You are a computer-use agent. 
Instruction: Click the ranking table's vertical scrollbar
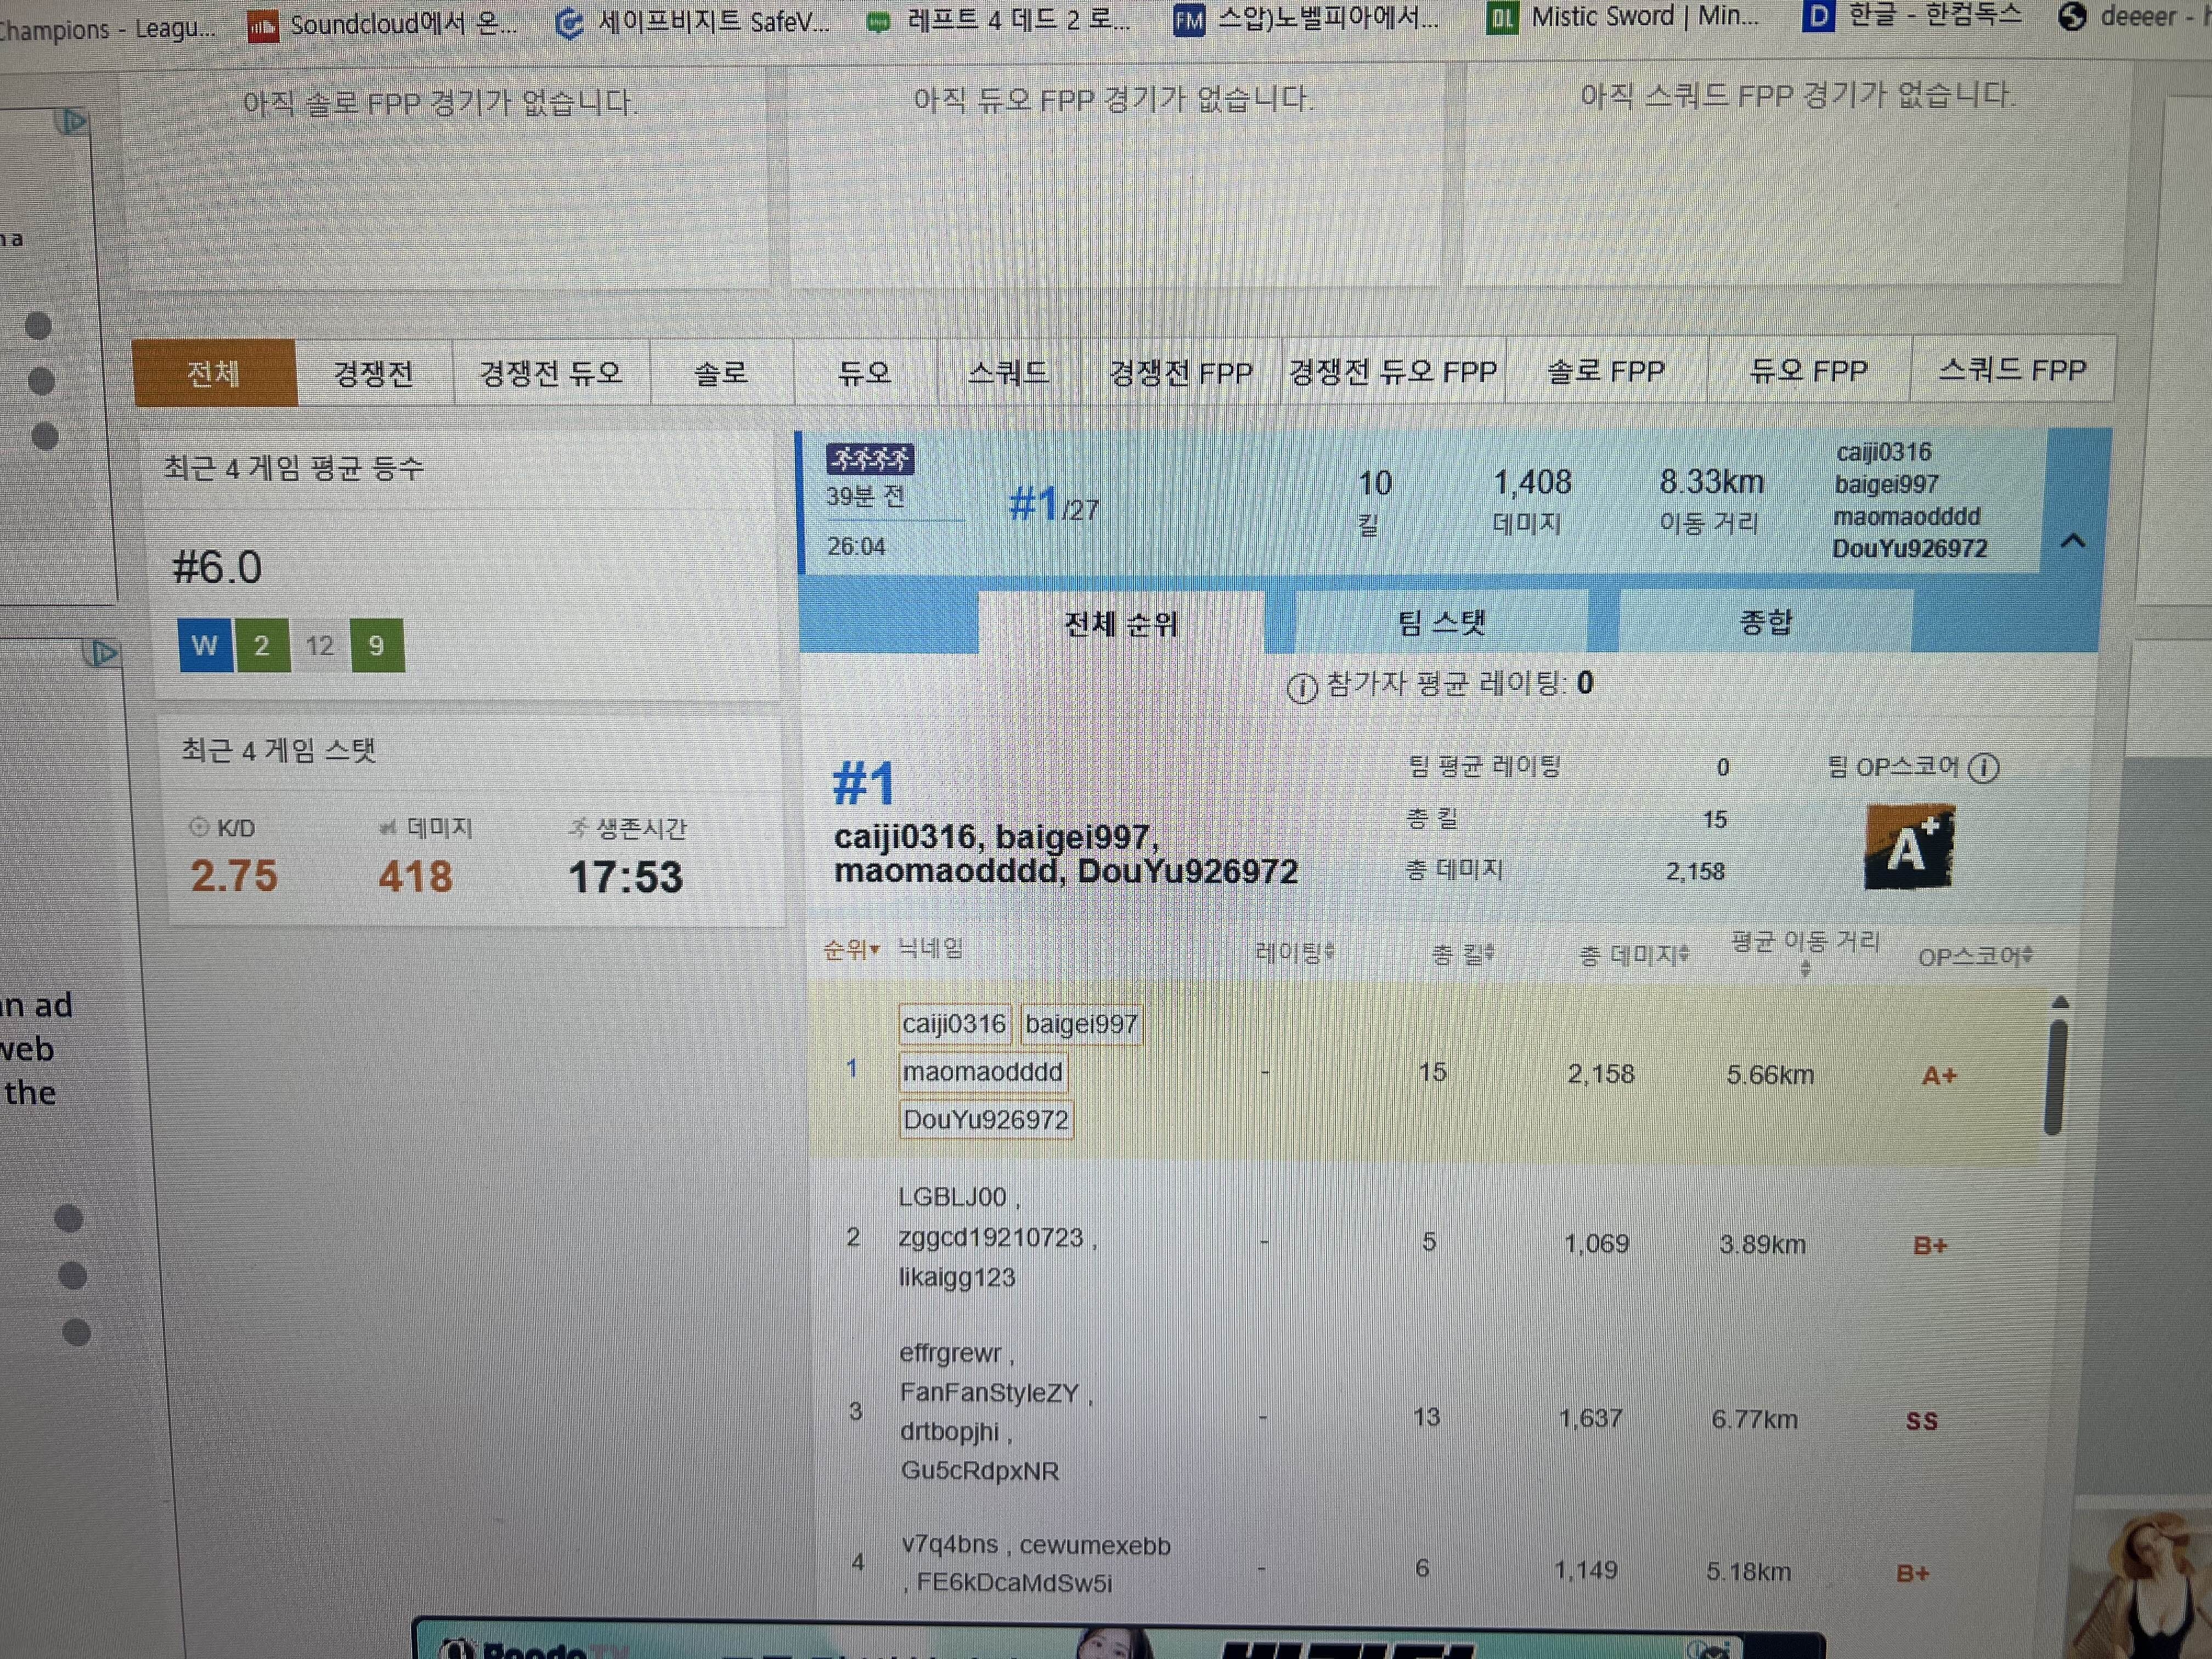point(2056,1076)
